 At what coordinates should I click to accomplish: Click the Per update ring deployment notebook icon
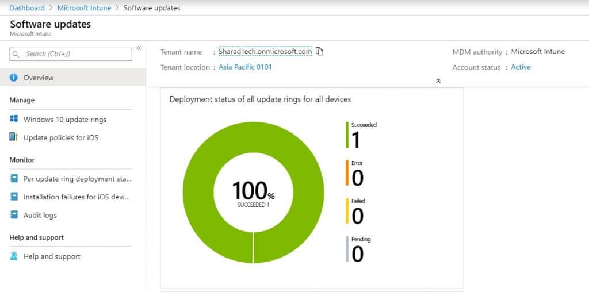click(x=14, y=179)
